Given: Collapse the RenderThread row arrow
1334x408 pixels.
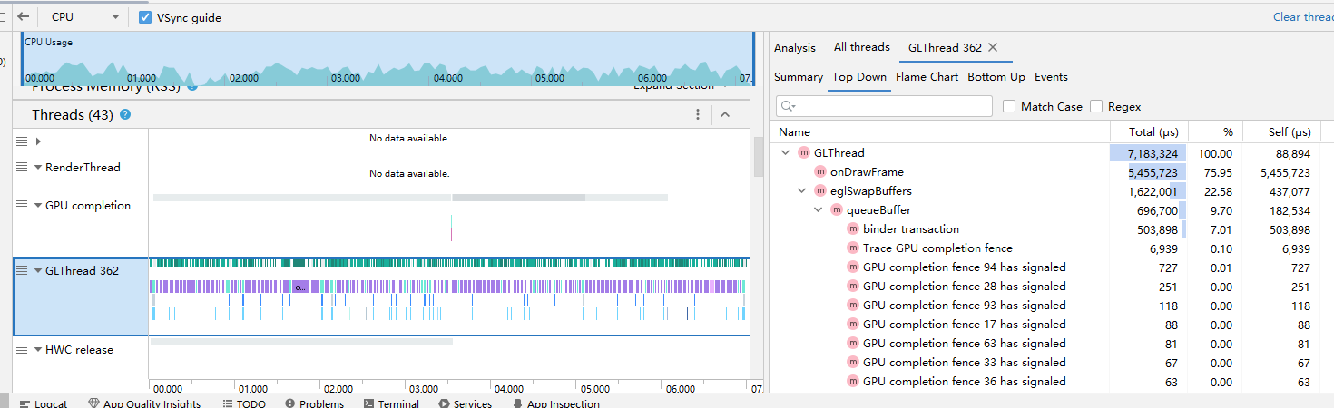Looking at the screenshot, I should coord(38,168).
